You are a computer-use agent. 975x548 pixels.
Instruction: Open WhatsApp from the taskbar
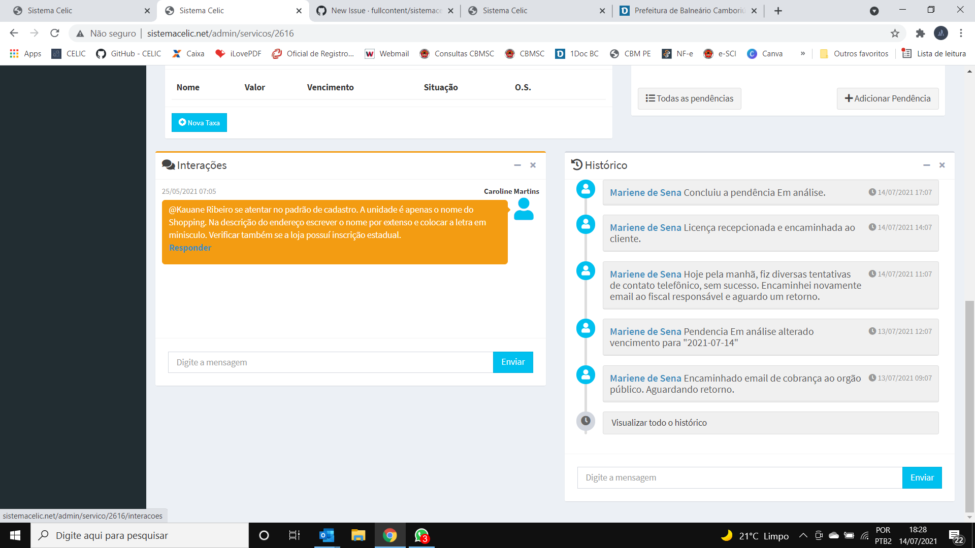point(421,535)
